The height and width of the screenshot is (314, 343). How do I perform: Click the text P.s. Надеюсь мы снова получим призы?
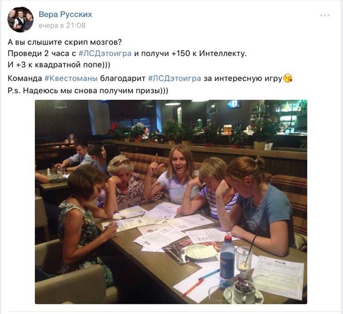[x=88, y=90]
